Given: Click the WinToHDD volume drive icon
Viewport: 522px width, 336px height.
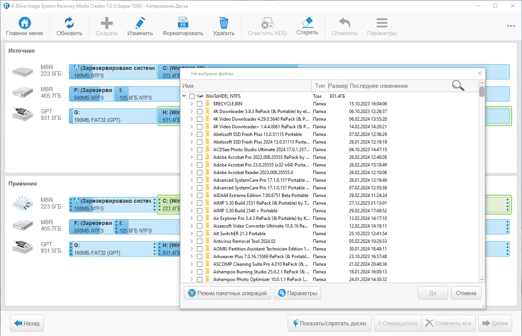Looking at the screenshot, I should 200,96.
